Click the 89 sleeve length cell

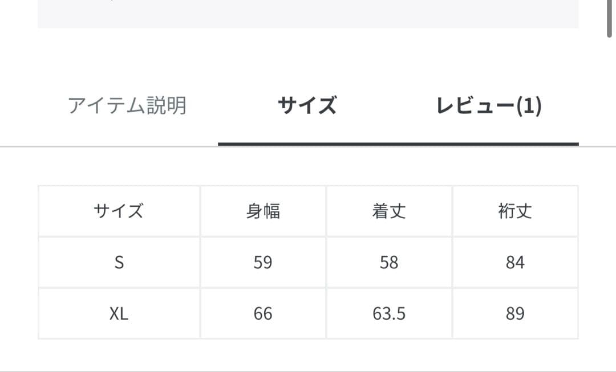[x=515, y=312]
